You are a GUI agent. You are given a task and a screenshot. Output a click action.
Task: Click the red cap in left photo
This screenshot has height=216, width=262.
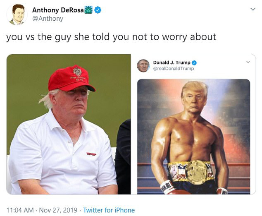tap(71, 78)
